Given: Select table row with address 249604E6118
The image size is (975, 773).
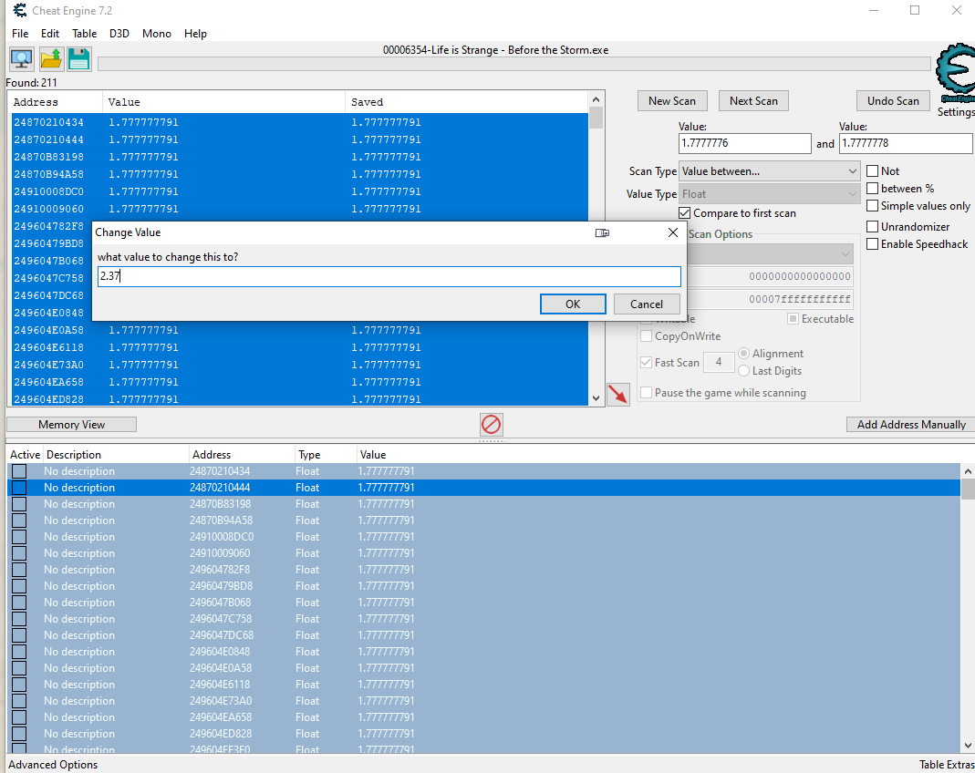Looking at the screenshot, I should click(x=483, y=685).
